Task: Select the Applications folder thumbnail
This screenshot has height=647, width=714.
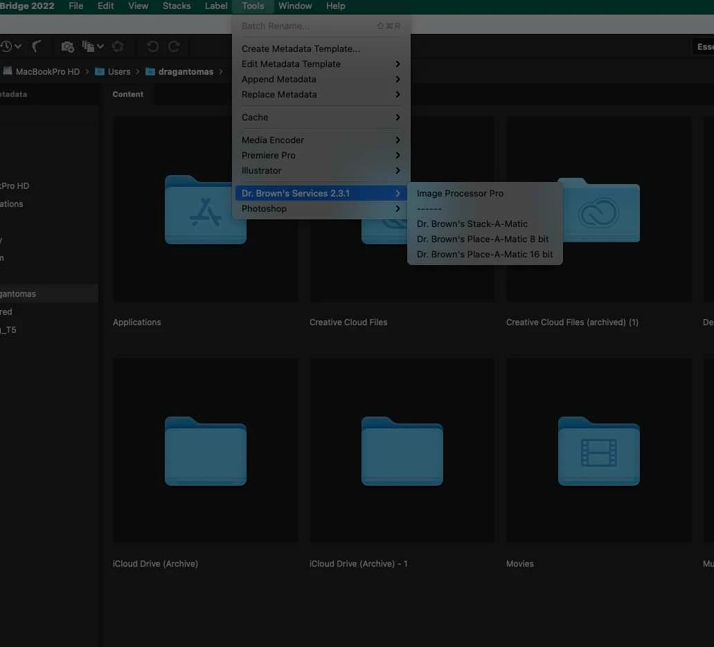Action: tap(206, 209)
